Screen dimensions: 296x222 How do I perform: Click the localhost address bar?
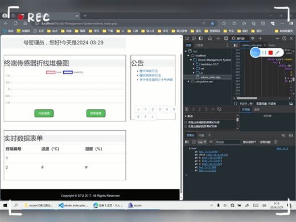tap(118, 23)
